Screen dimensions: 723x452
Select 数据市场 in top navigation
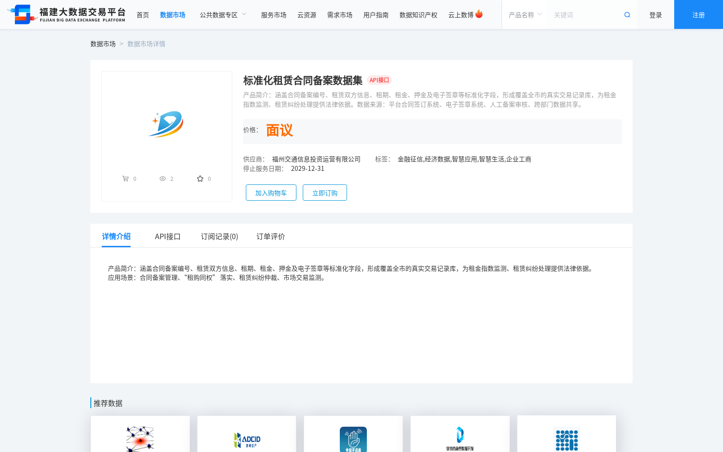173,15
